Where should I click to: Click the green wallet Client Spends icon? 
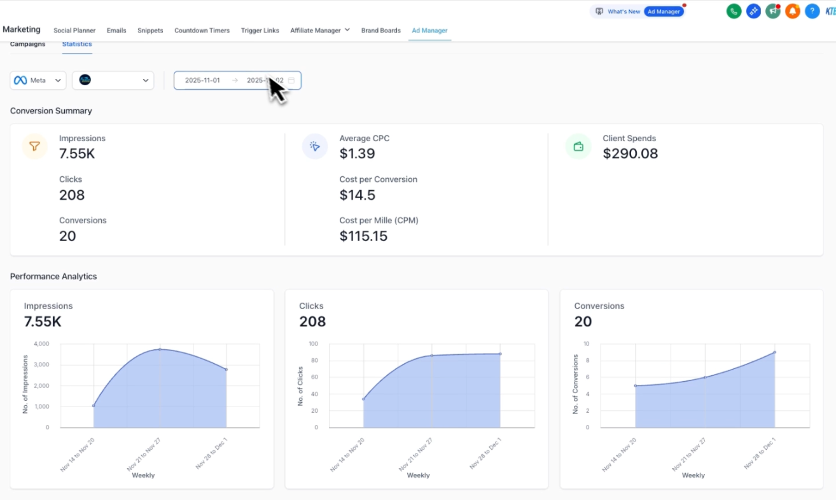pyautogui.click(x=578, y=146)
